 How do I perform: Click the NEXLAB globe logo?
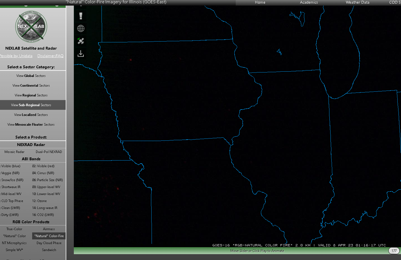(31, 27)
